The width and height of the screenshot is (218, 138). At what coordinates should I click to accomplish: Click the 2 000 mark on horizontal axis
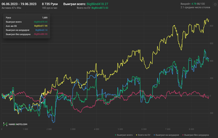coord(49,129)
